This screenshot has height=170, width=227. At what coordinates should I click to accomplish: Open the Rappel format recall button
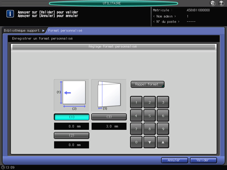(x=148, y=85)
